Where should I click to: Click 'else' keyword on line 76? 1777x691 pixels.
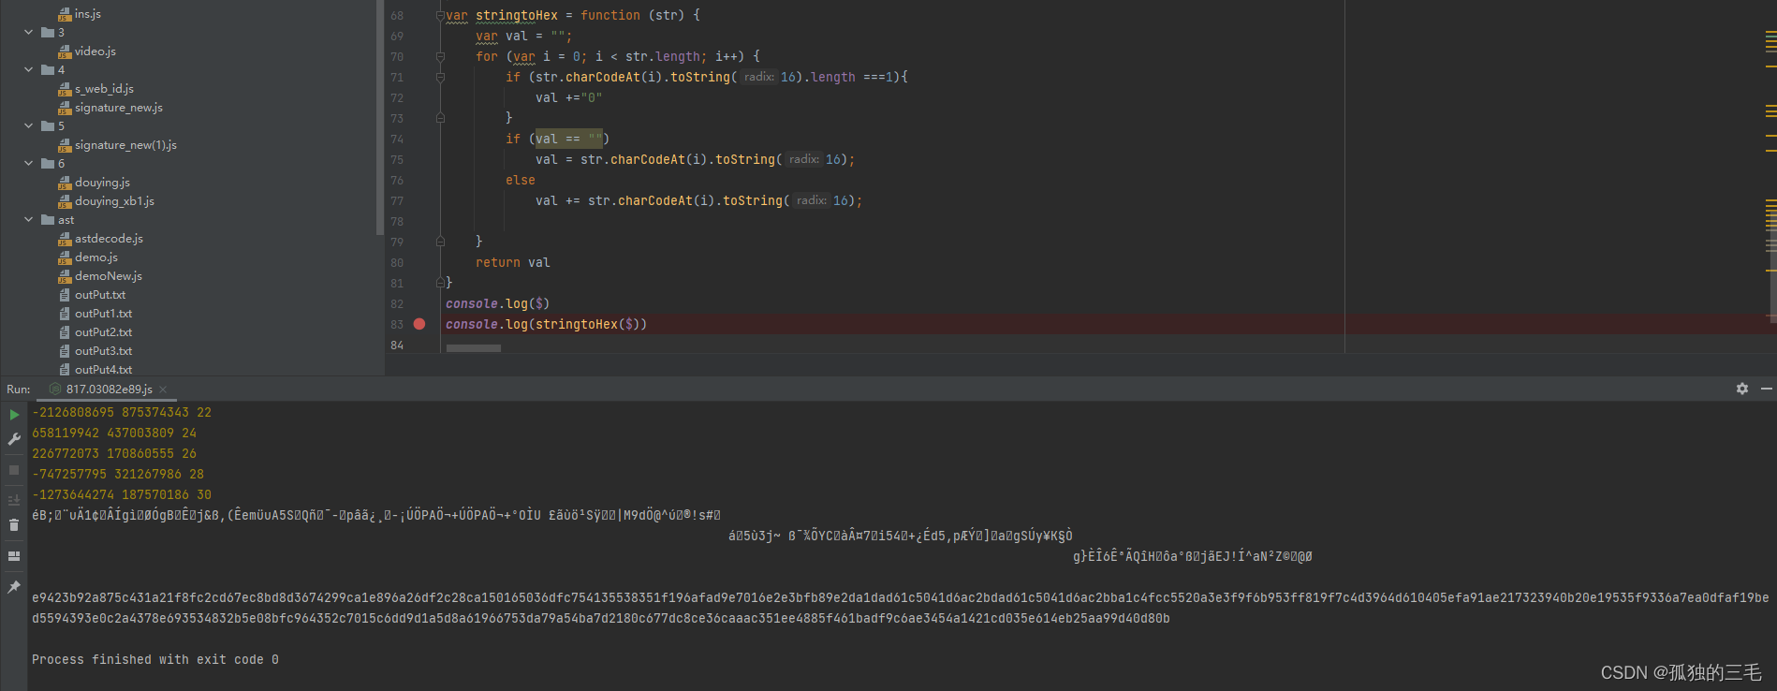[521, 180]
